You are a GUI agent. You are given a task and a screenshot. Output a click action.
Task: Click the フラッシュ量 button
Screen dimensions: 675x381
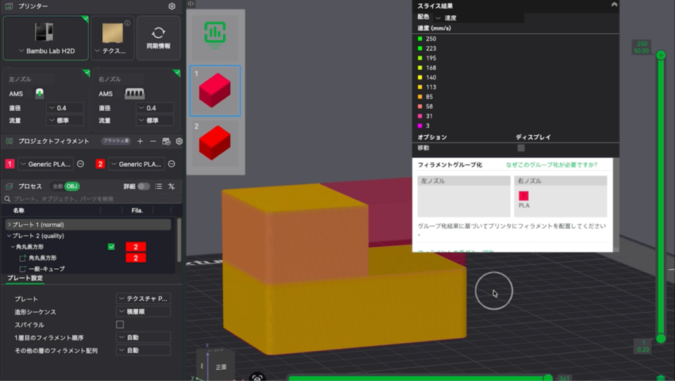click(x=115, y=141)
